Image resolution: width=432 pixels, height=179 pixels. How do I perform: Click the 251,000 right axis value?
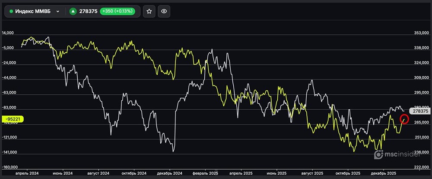[x=421, y=137]
